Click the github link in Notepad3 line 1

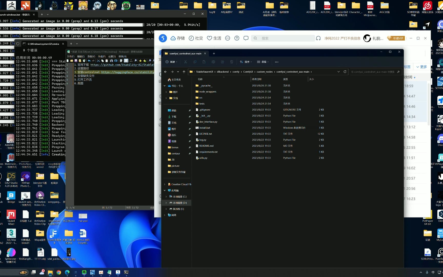[122, 65]
